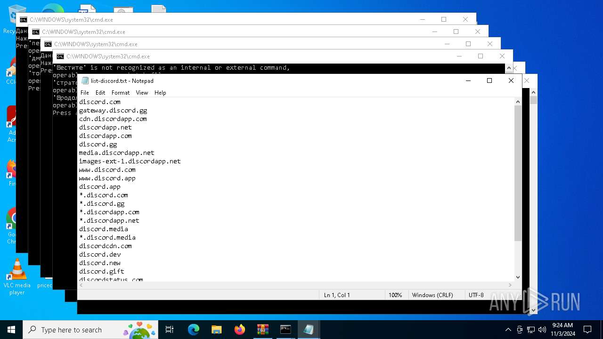Click Notepad vertical scrollbar thumb

518,173
